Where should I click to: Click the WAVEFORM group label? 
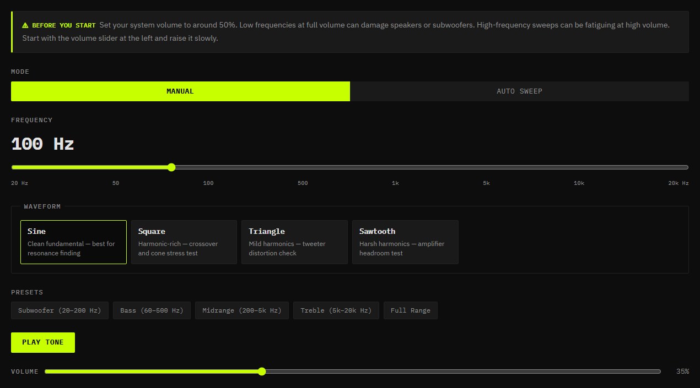click(x=42, y=206)
